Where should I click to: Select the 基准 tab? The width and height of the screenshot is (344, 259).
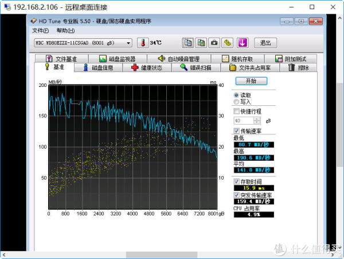54,67
